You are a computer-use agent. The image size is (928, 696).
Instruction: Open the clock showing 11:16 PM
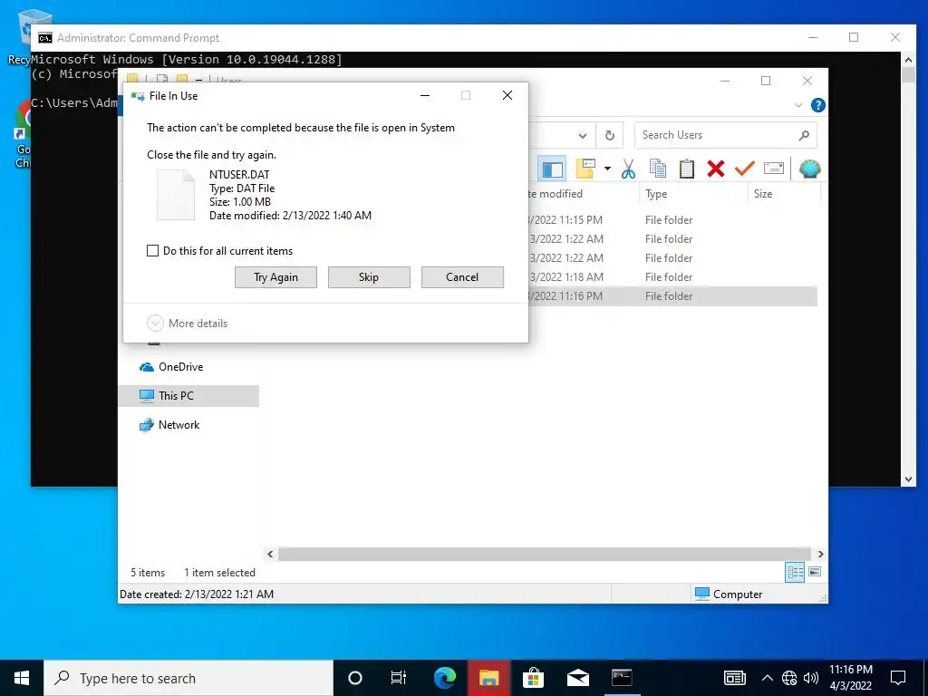(x=850, y=678)
